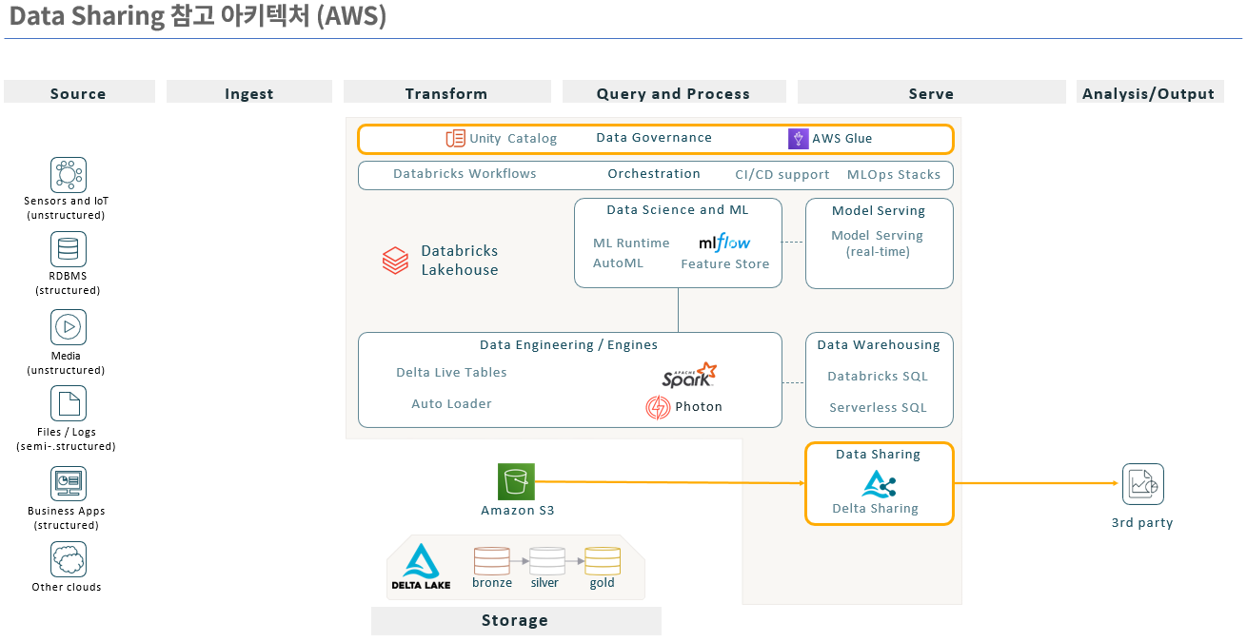
Task: Click the Unity Catalog icon
Action: coord(456,139)
